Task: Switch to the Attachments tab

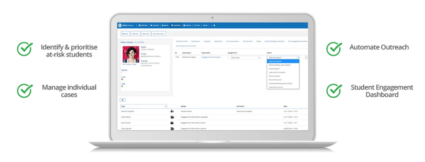Action: click(x=248, y=42)
